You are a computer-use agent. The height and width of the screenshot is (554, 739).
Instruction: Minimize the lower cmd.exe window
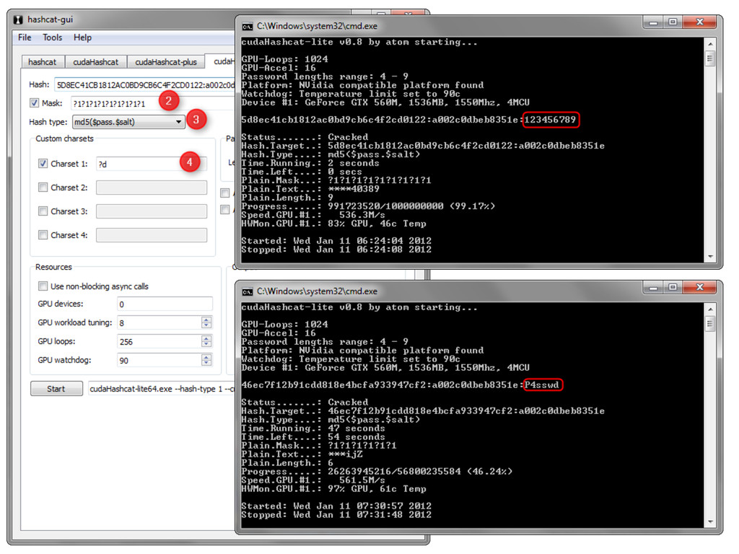click(x=653, y=287)
